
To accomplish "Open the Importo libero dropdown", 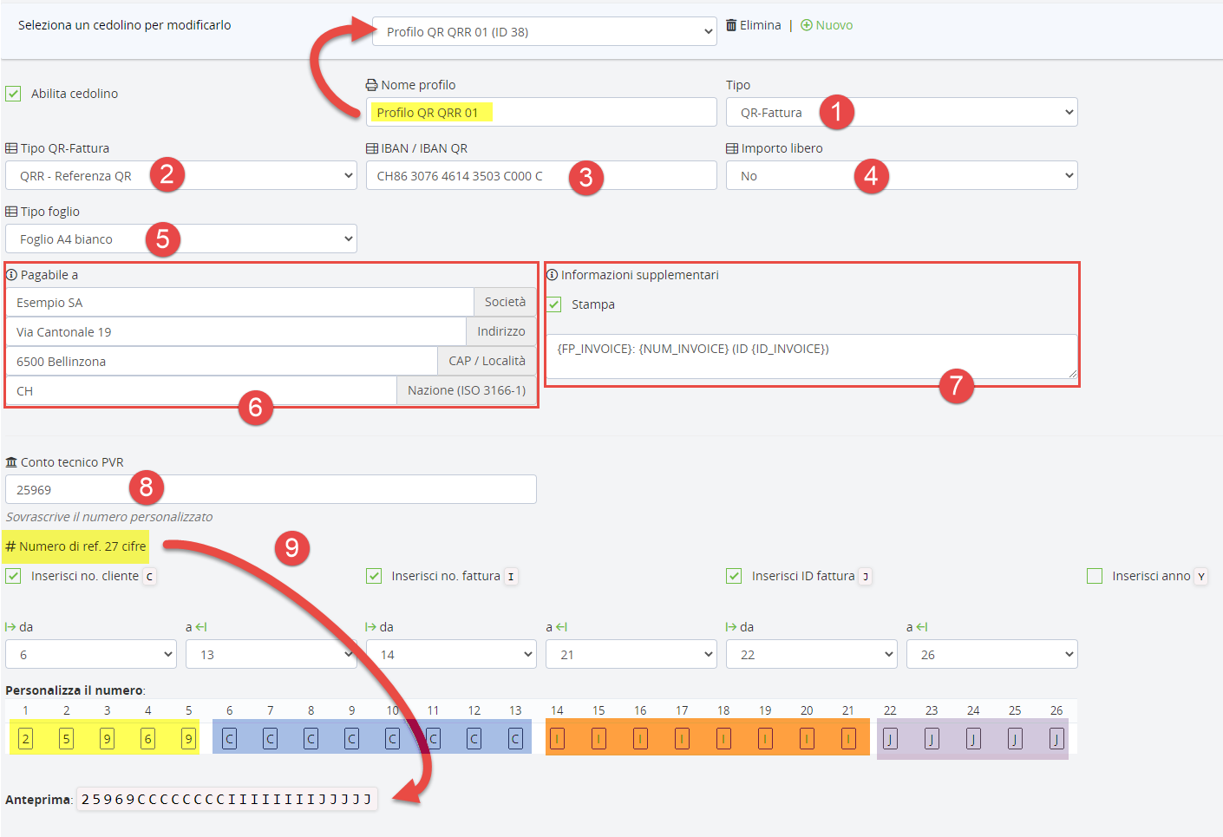I will 901,176.
